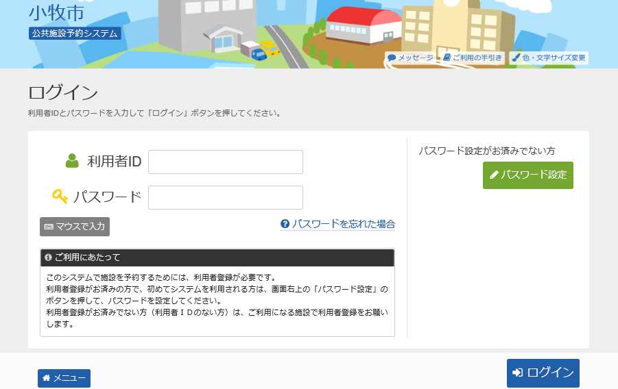Viewport: 618px width, 389px height.
Task: Click the paintbrush icon for 色・文字サイズ変更
Action: tap(516, 58)
